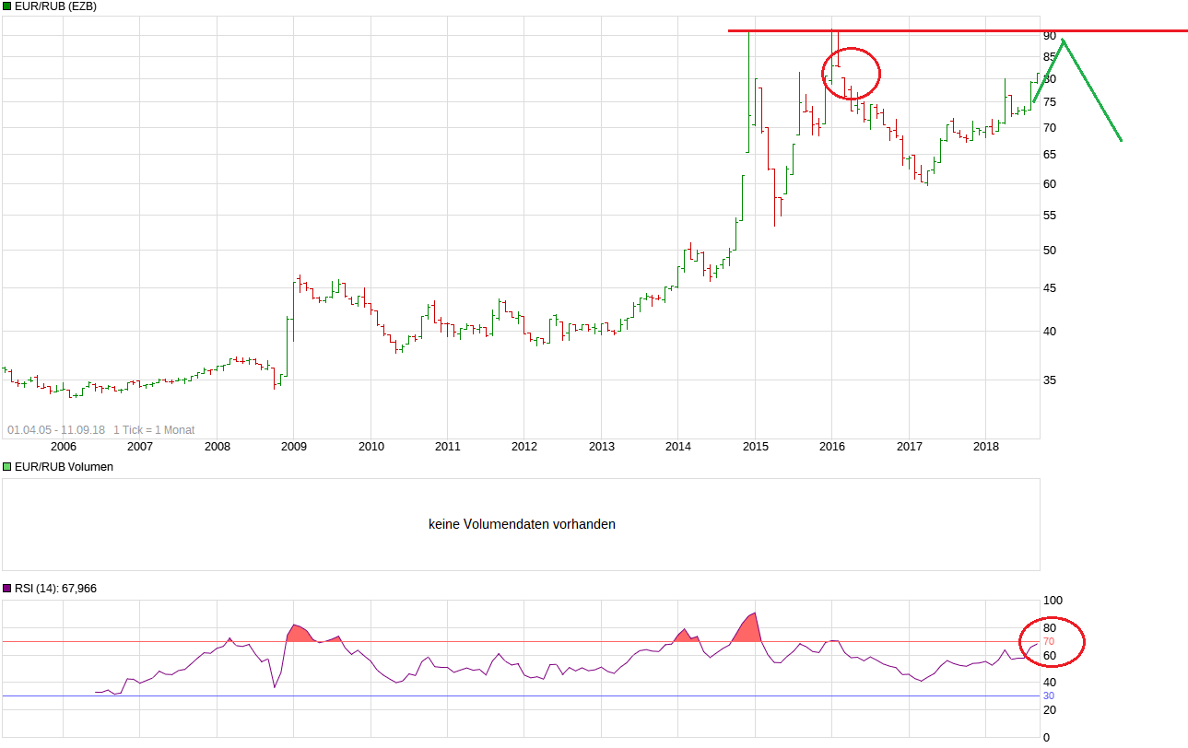Click the 1 Tick = 1 Monat label
Viewport: 1188px width, 748px height.
point(154,427)
